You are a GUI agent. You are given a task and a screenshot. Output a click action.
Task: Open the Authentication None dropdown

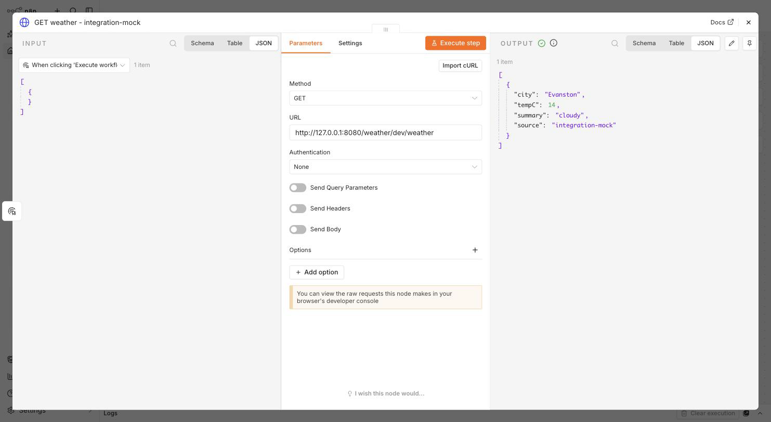pos(386,167)
